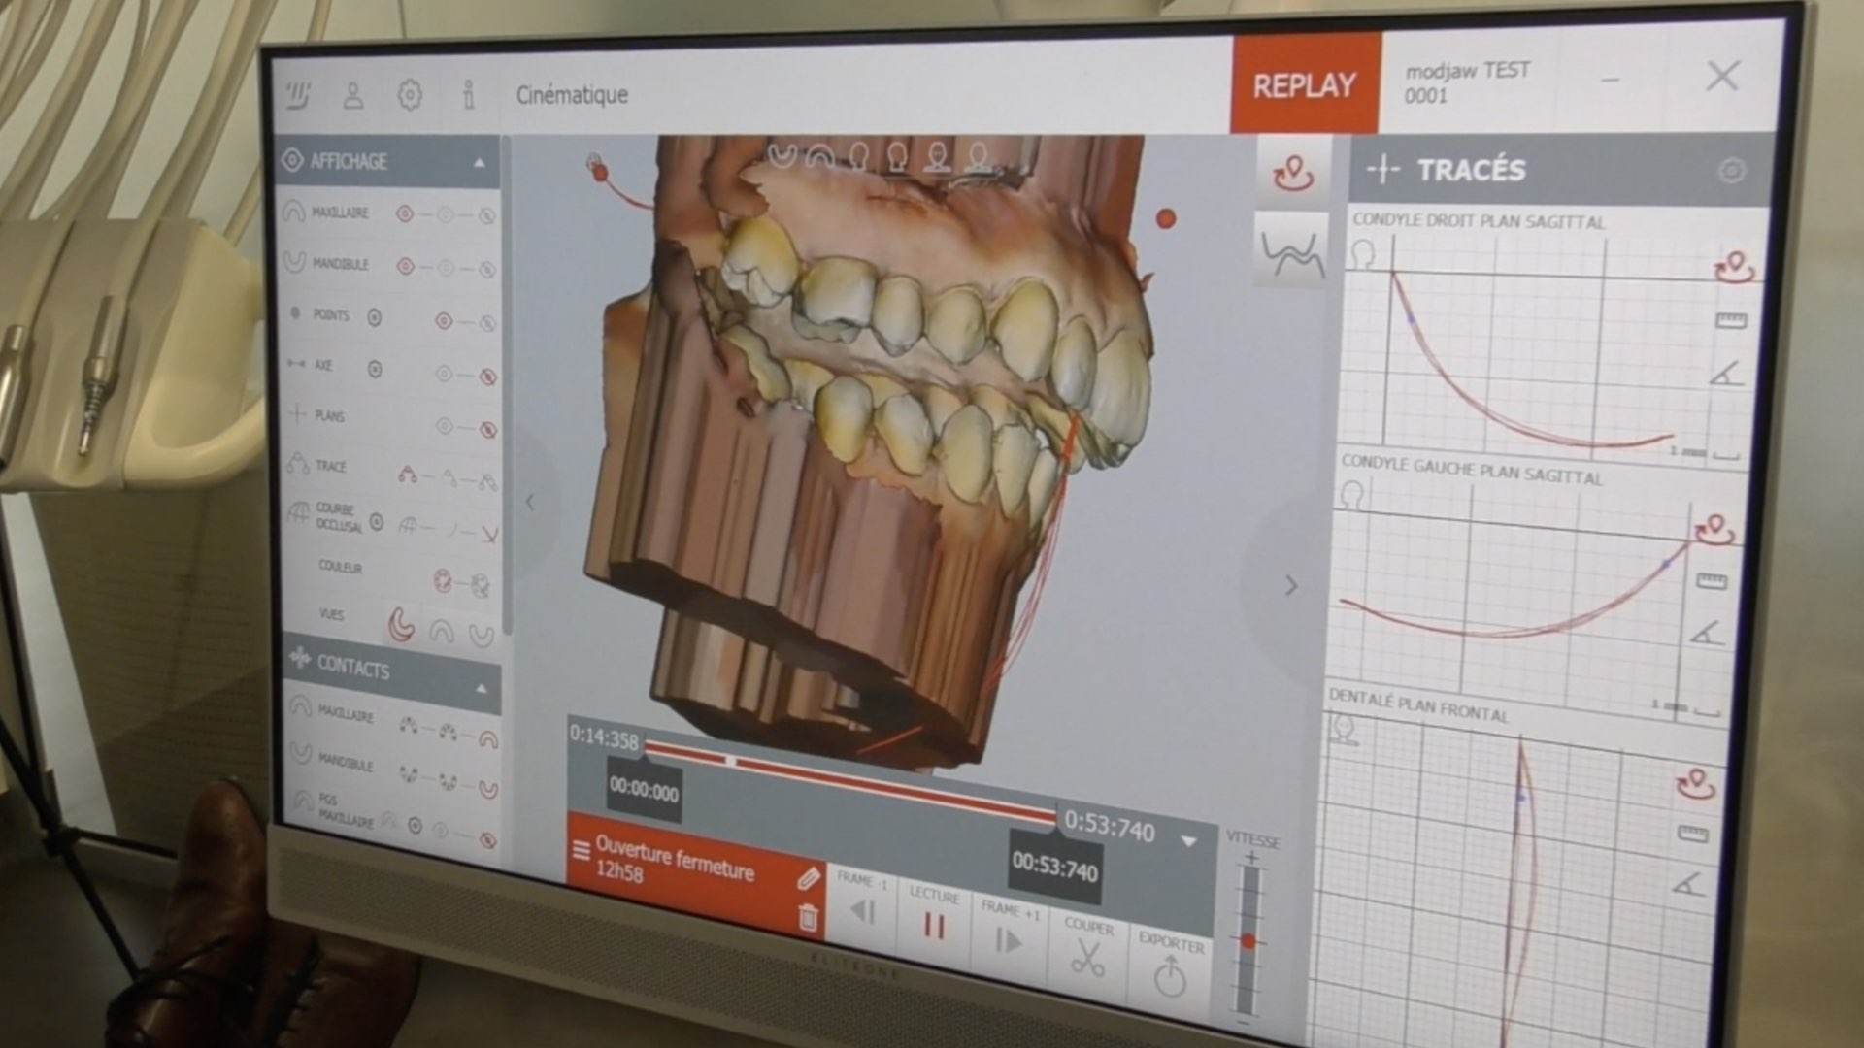Edit recording name with pencil icon
The height and width of the screenshot is (1048, 1864).
click(x=808, y=879)
